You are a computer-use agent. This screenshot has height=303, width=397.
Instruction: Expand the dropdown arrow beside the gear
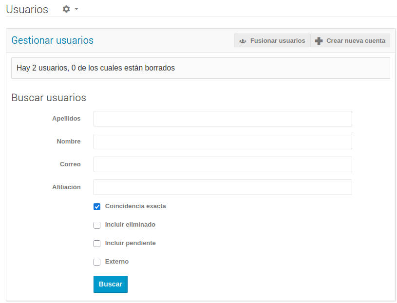click(x=76, y=9)
